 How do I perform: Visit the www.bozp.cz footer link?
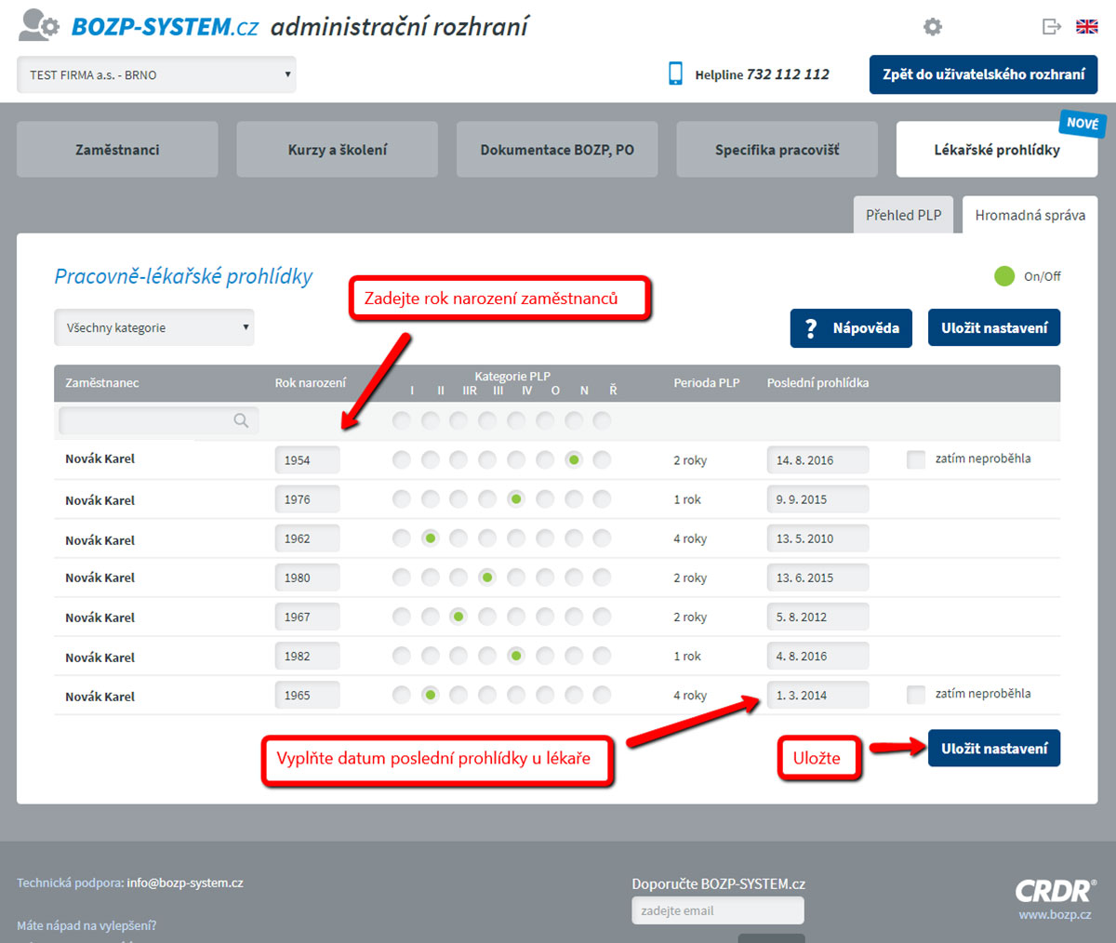coord(1055,914)
